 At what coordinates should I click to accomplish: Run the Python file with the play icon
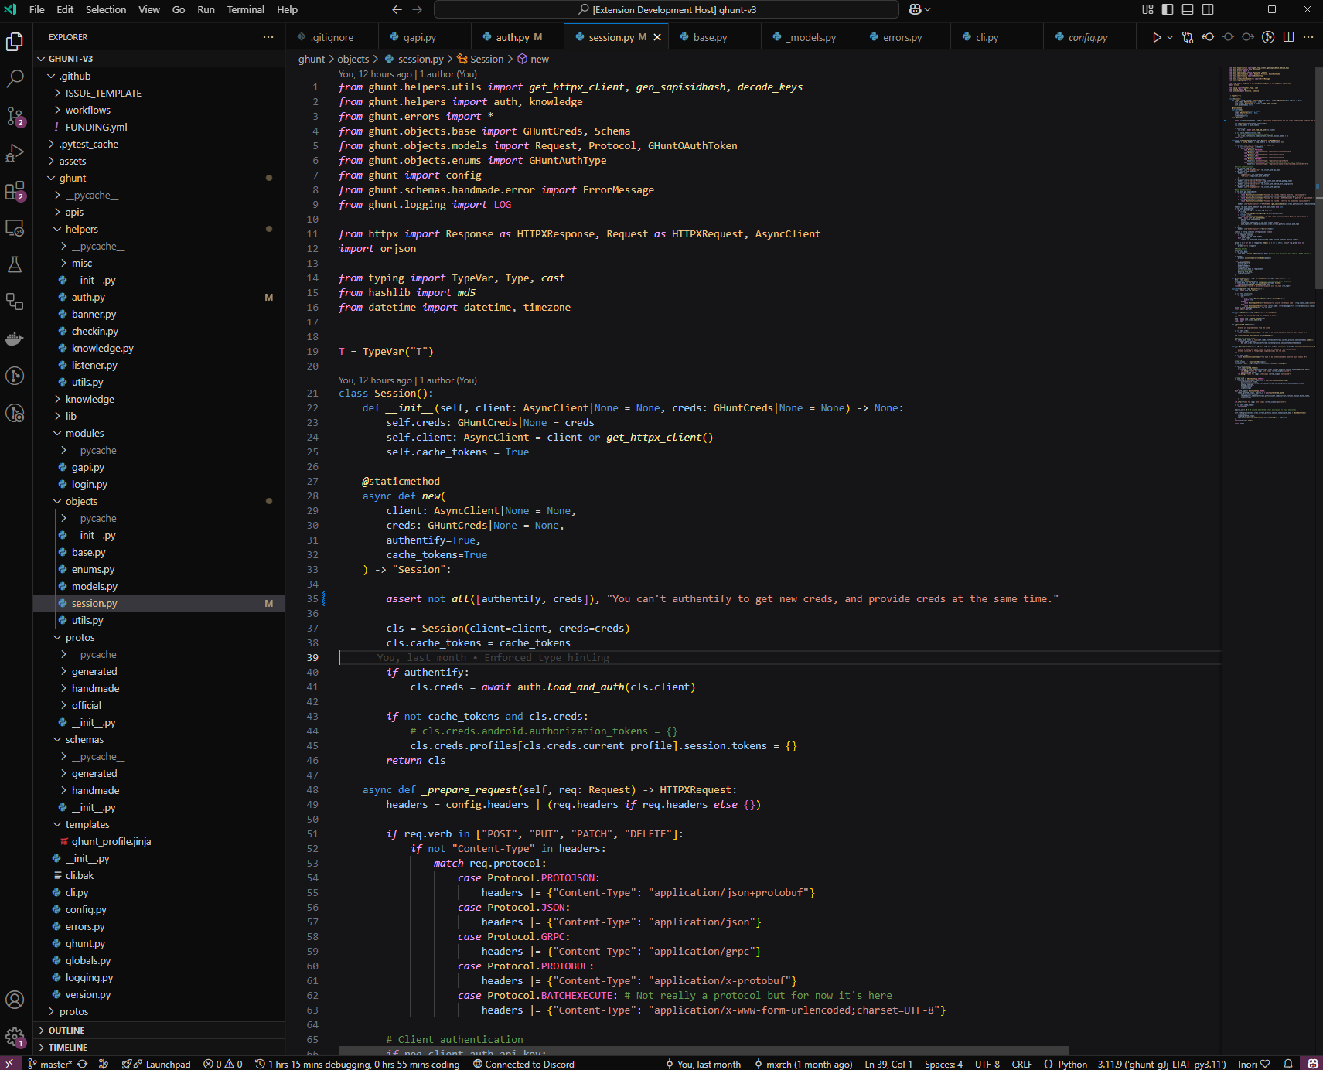1157,37
